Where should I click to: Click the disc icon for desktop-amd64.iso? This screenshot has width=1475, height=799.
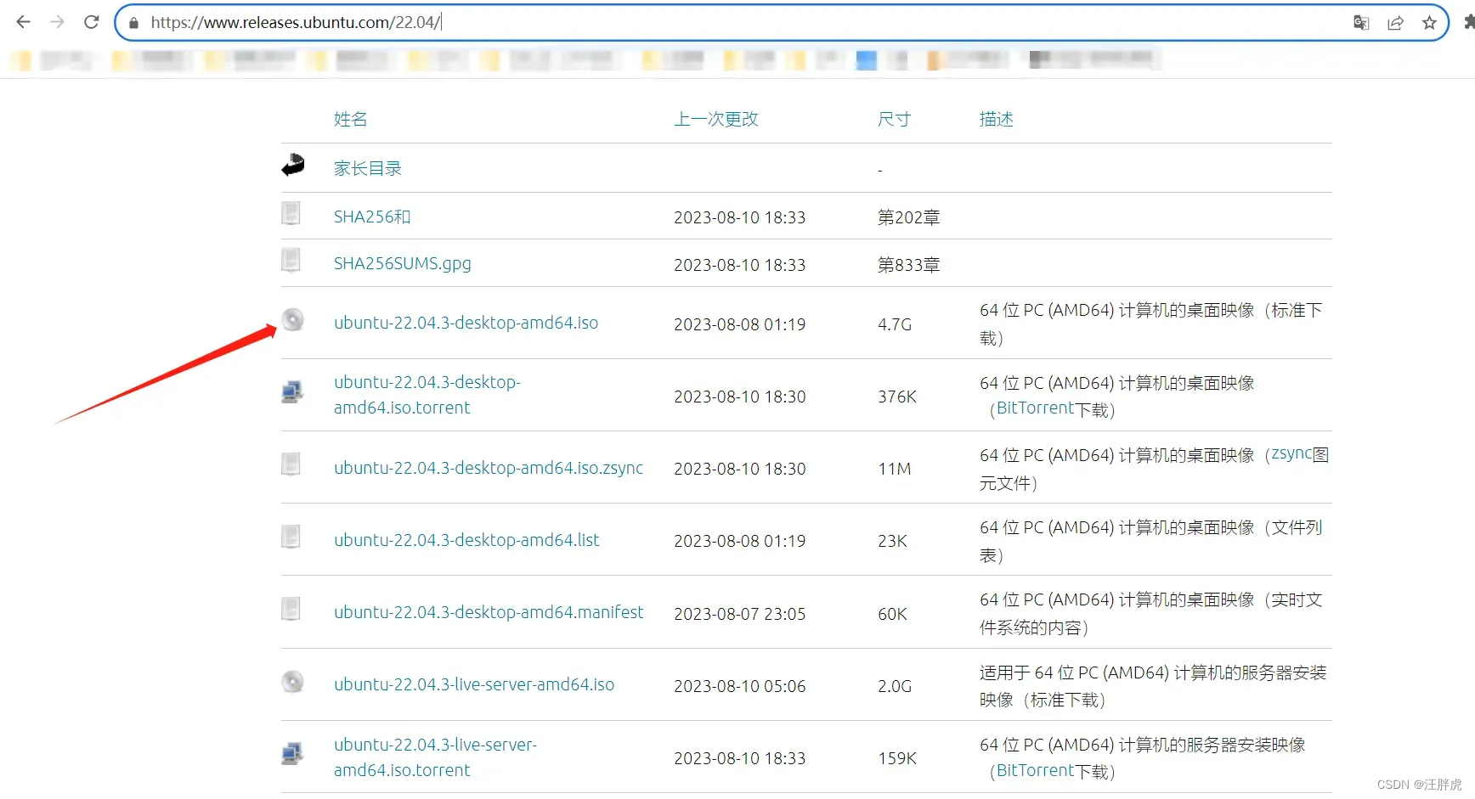click(292, 319)
